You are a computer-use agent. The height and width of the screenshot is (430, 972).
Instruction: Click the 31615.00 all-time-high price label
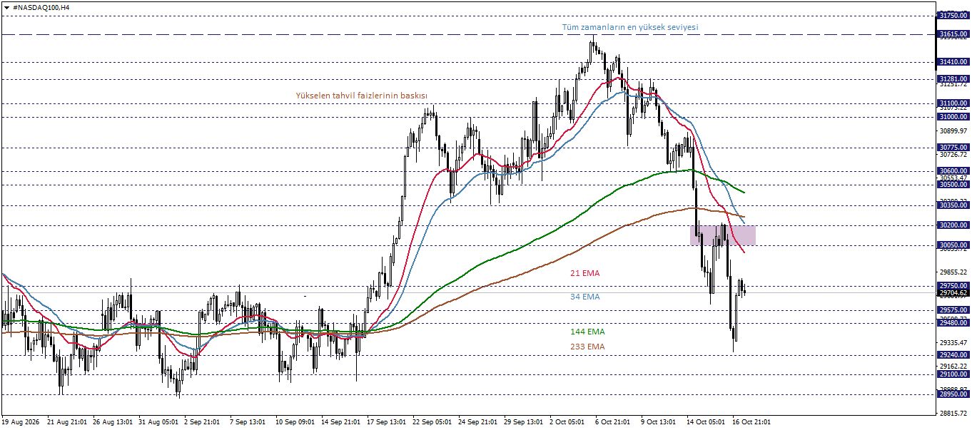point(953,34)
